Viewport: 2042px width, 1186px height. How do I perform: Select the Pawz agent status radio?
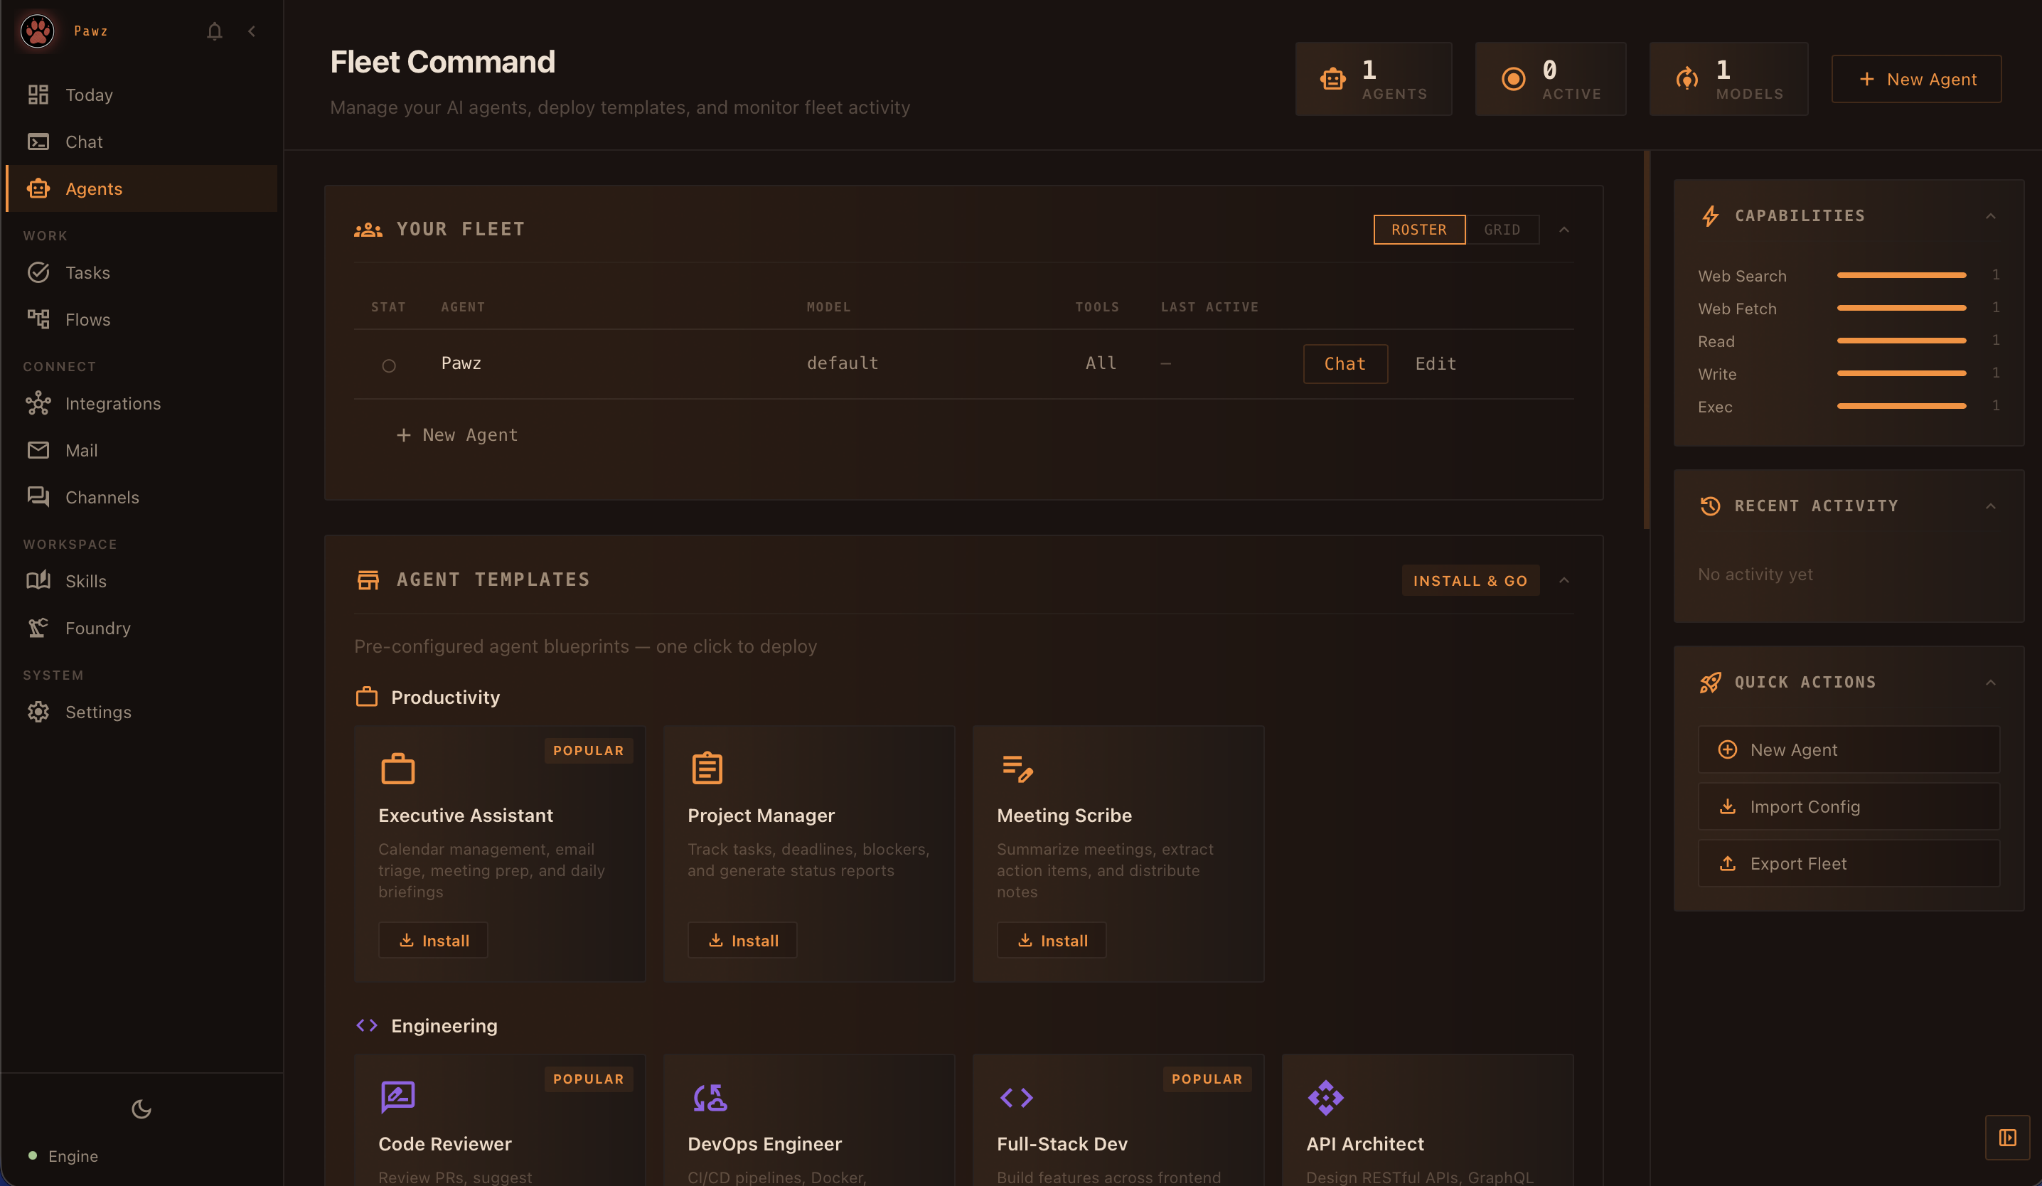click(389, 365)
